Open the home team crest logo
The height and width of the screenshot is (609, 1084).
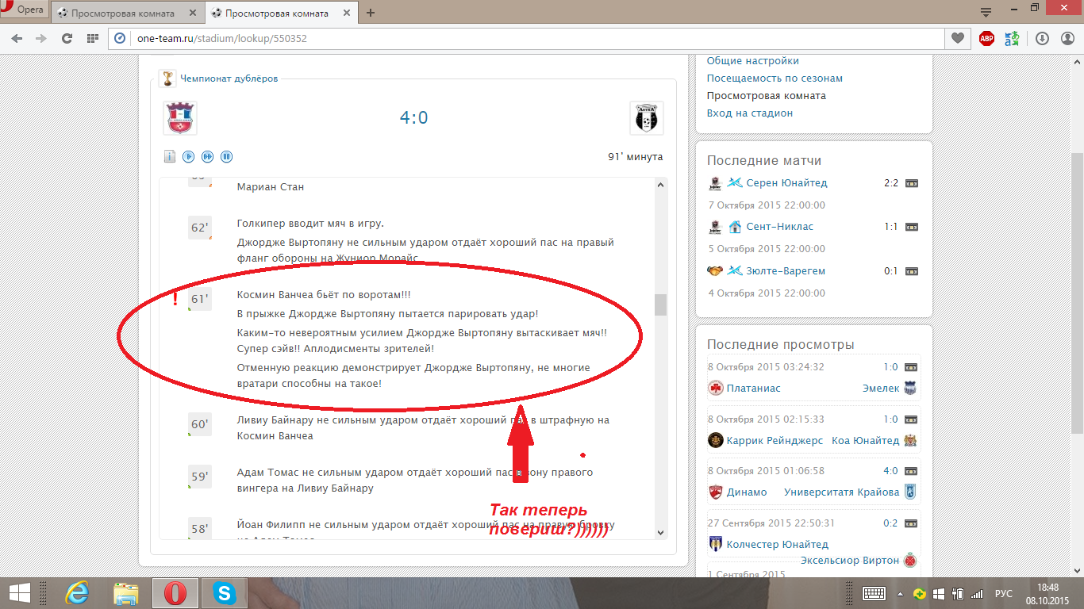click(x=180, y=118)
